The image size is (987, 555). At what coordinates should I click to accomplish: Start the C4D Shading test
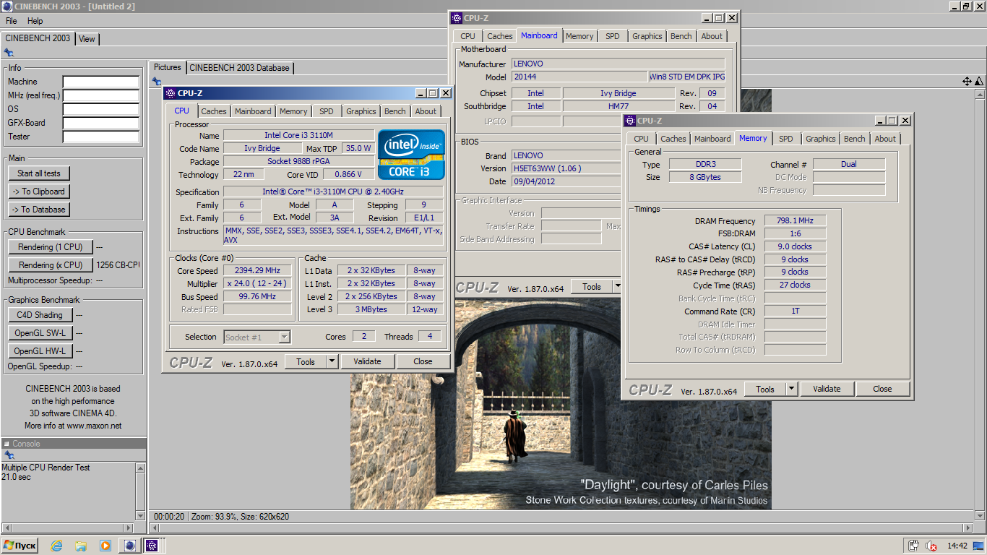[40, 315]
